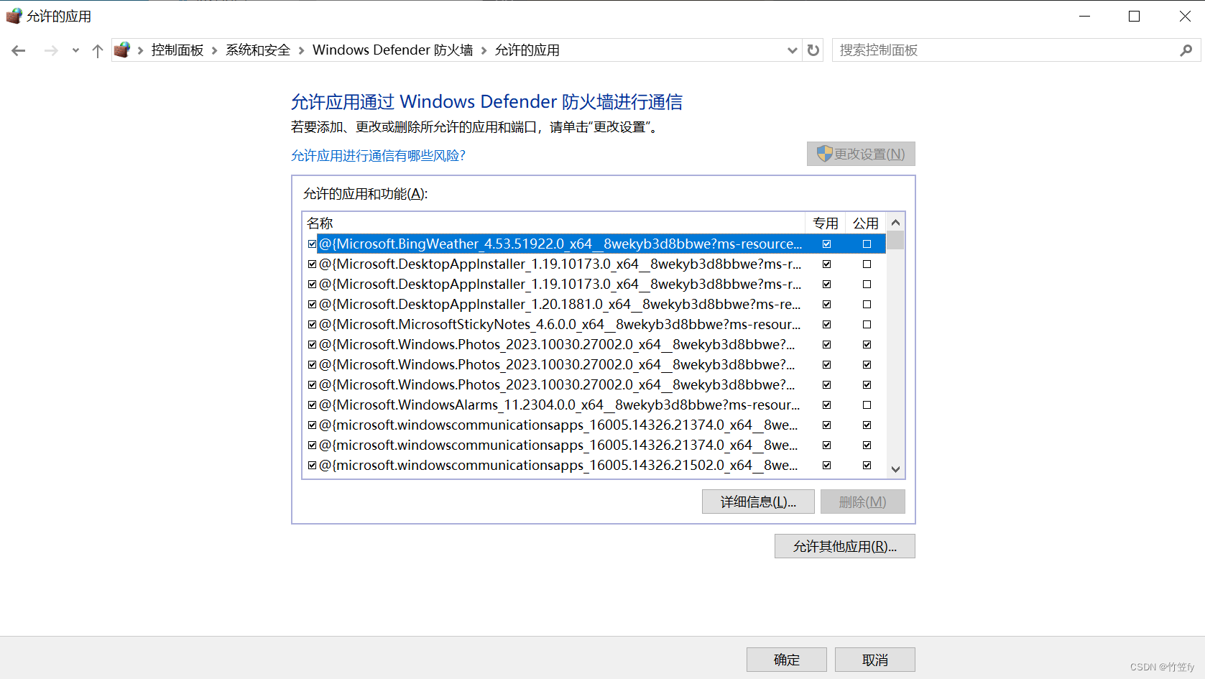This screenshot has height=679, width=1205.
Task: Go up one level with up arrow
Action: coord(98,50)
